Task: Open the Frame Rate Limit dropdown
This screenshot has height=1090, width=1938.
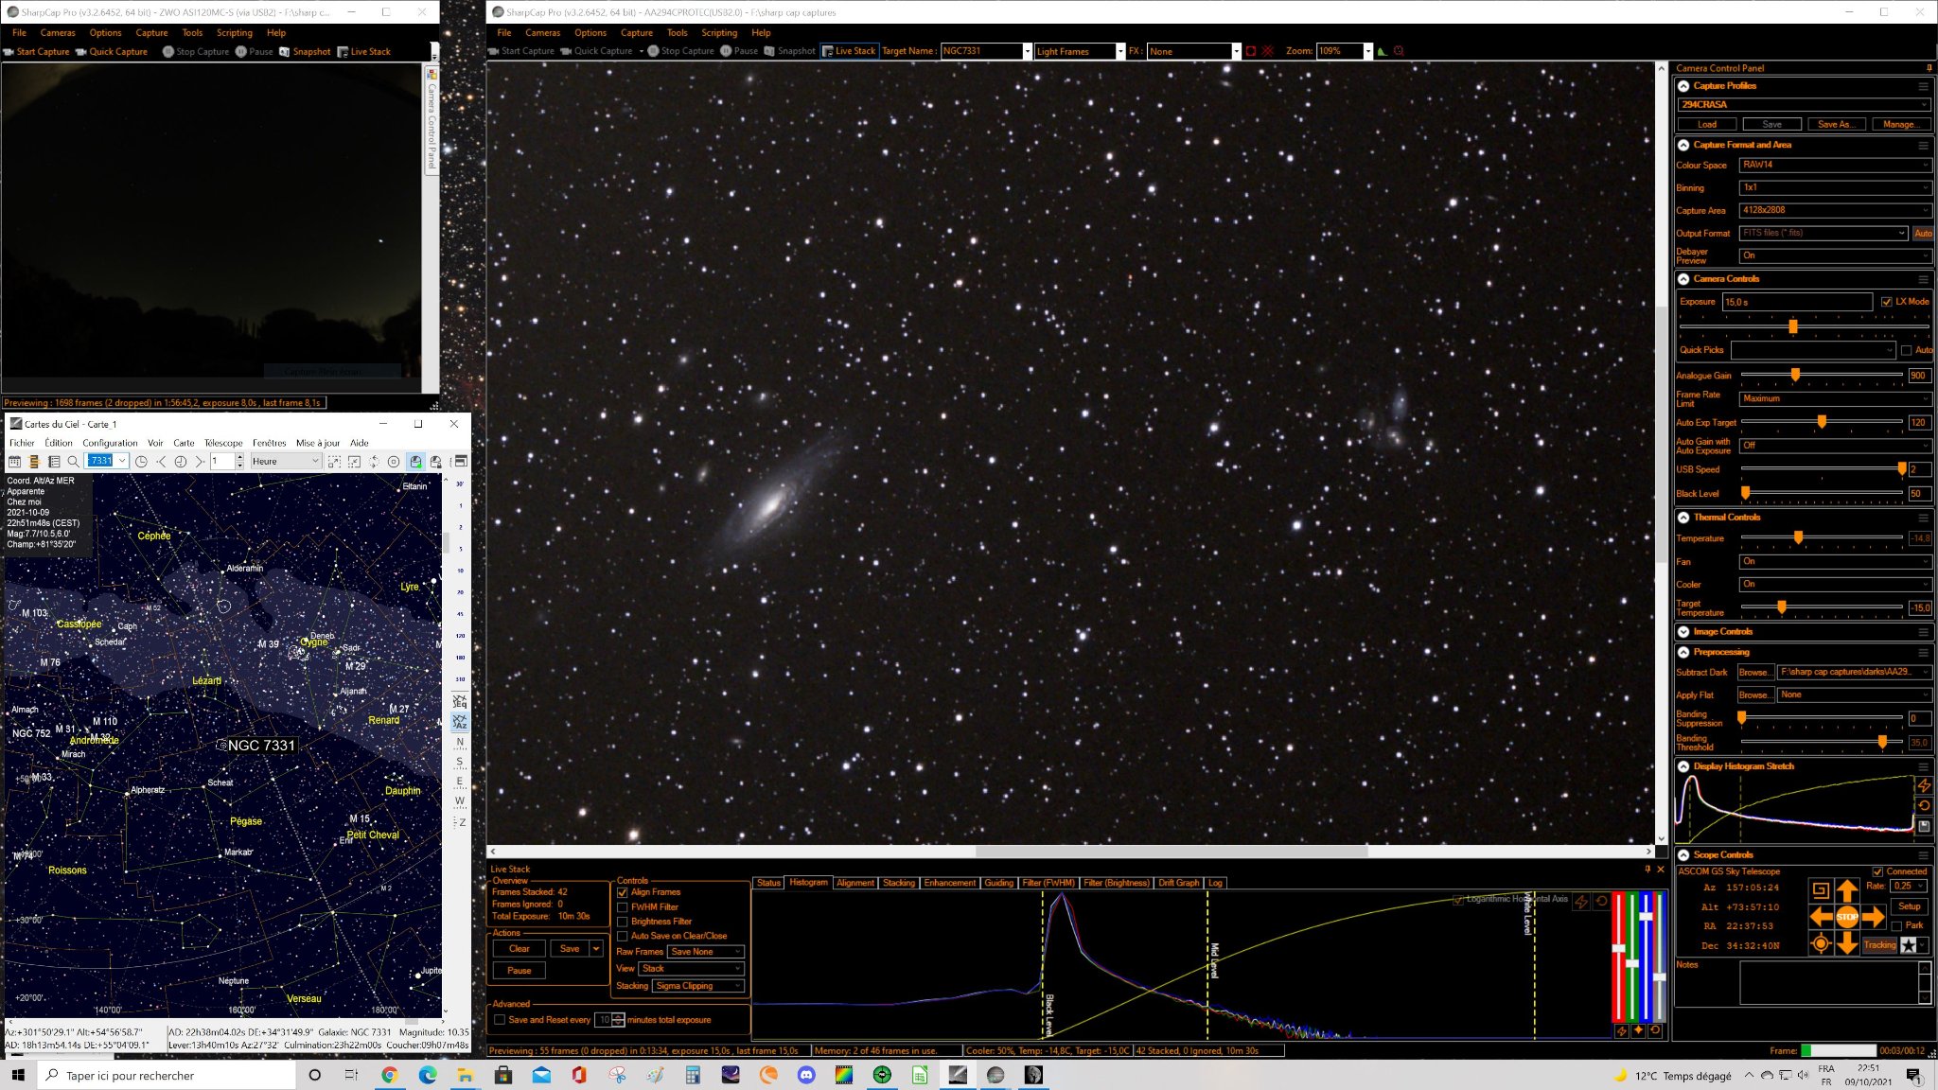Action: (x=1835, y=398)
